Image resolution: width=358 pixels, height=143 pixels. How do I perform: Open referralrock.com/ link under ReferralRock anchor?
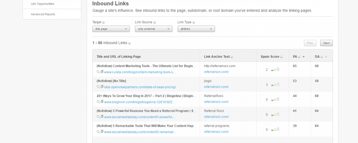click(216, 102)
